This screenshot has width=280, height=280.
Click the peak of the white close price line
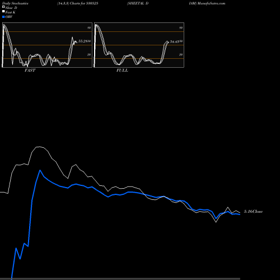39,147
